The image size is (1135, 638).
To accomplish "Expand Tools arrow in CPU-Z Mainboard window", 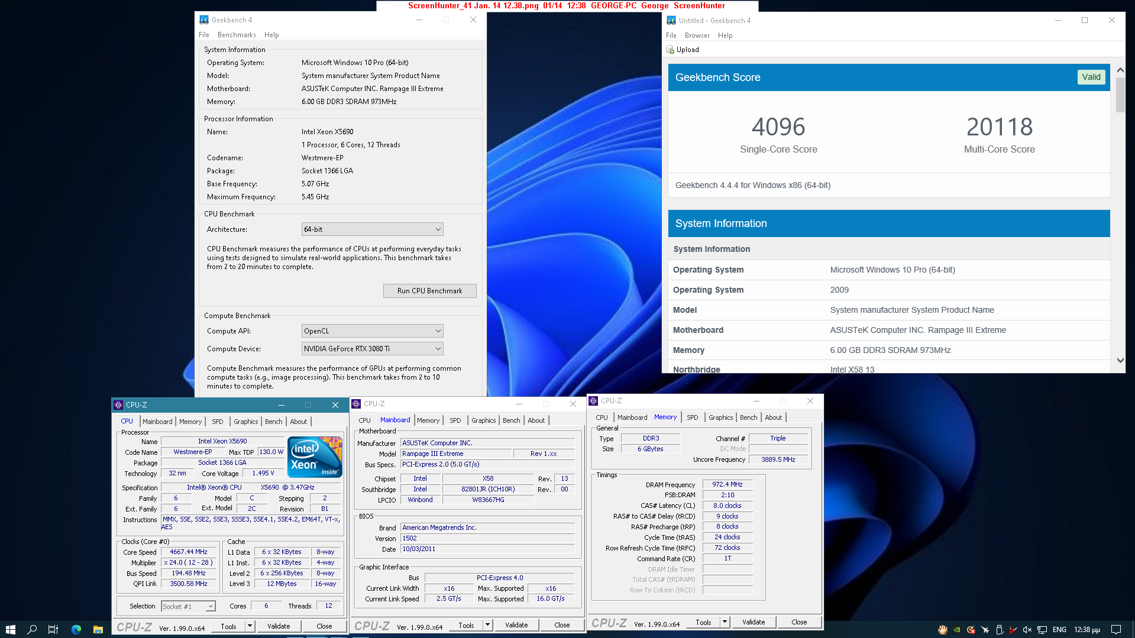I will (488, 625).
